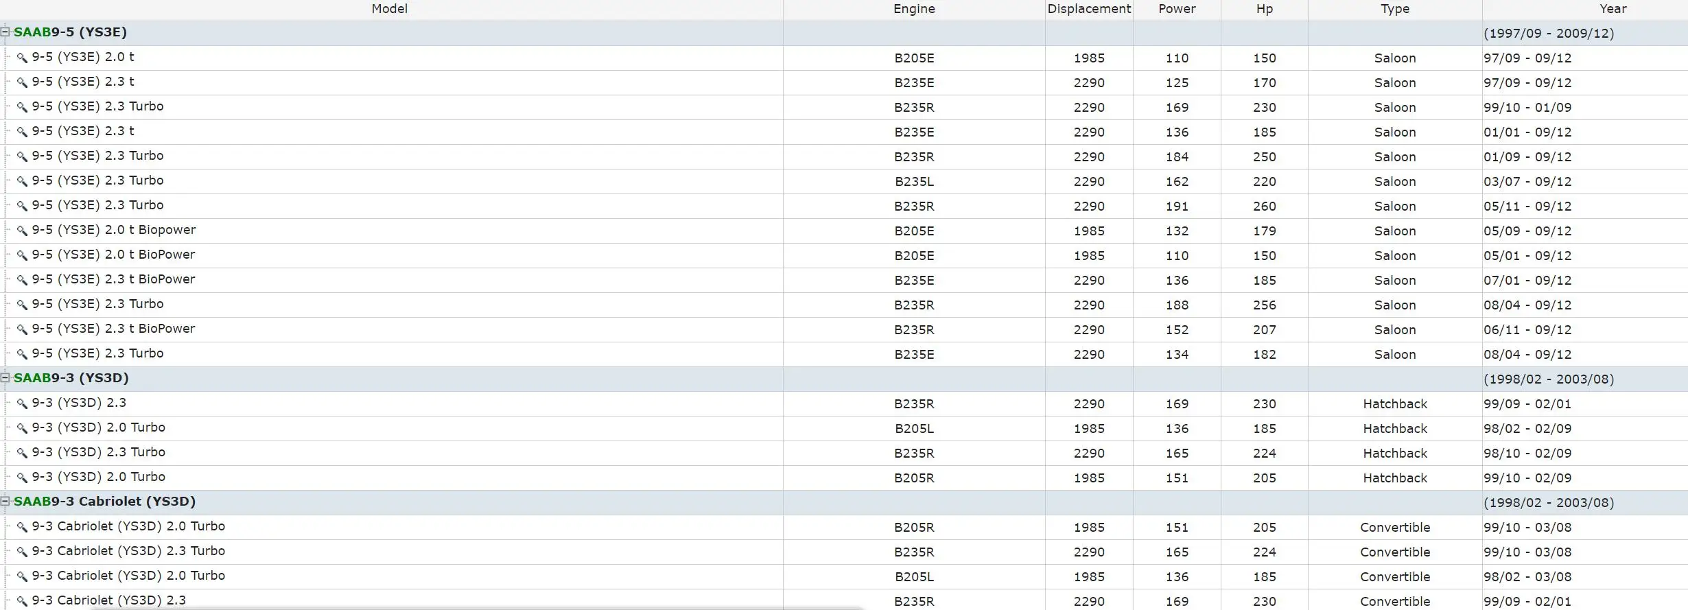Open magnifier icon for 9-5 2.3 Turbo B235L row
This screenshot has width=1688, height=610.
(x=22, y=181)
